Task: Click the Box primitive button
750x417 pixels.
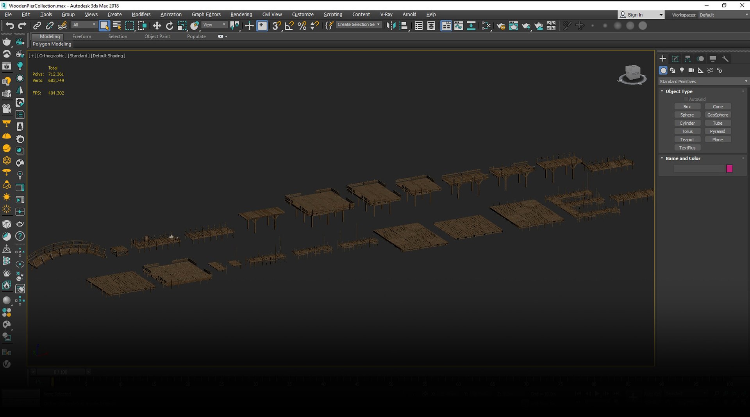Action: pos(687,107)
